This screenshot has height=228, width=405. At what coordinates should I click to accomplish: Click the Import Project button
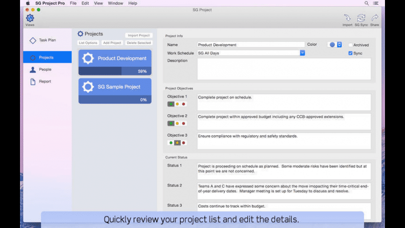point(139,35)
